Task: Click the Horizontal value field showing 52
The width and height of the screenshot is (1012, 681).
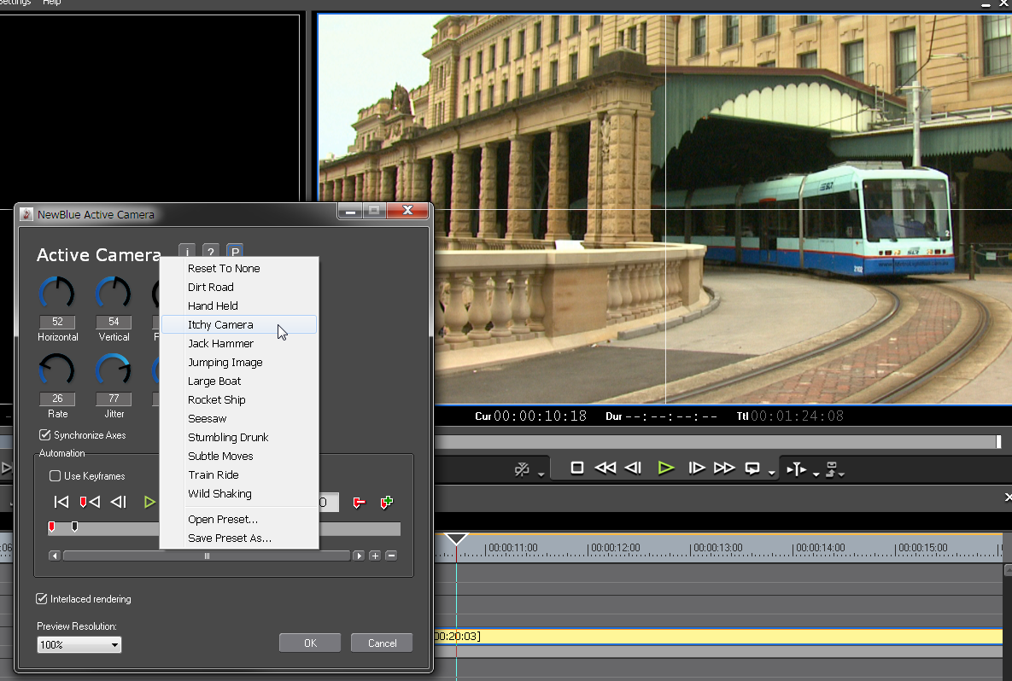Action: click(57, 321)
